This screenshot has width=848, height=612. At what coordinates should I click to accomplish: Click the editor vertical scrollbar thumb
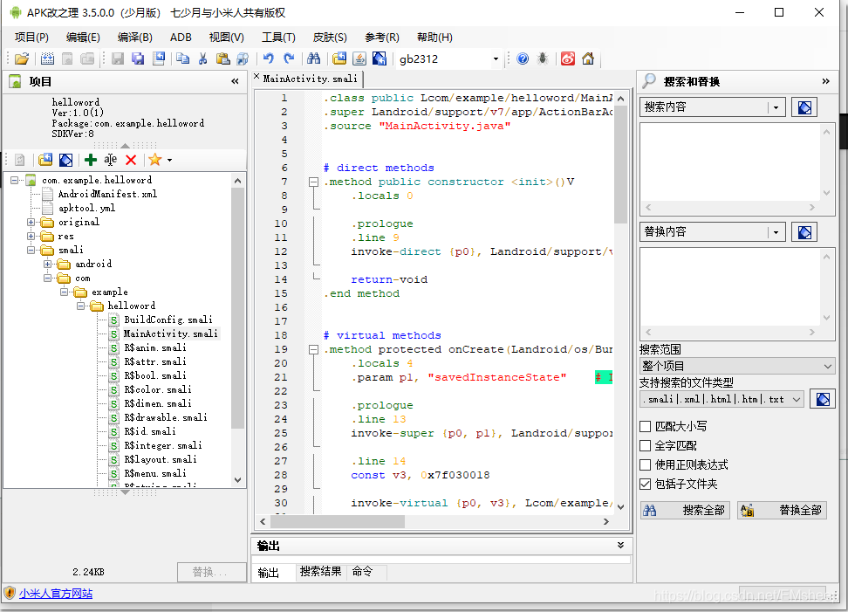620,164
